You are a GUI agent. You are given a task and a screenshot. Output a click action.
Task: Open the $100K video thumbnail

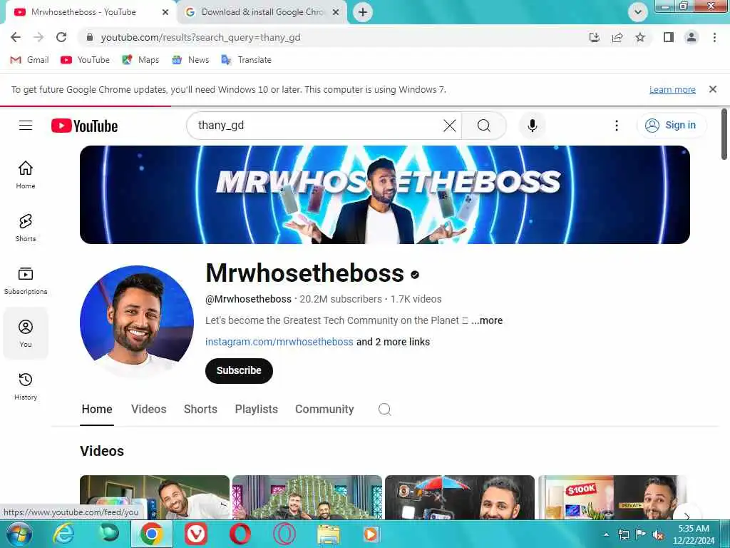(x=612, y=497)
